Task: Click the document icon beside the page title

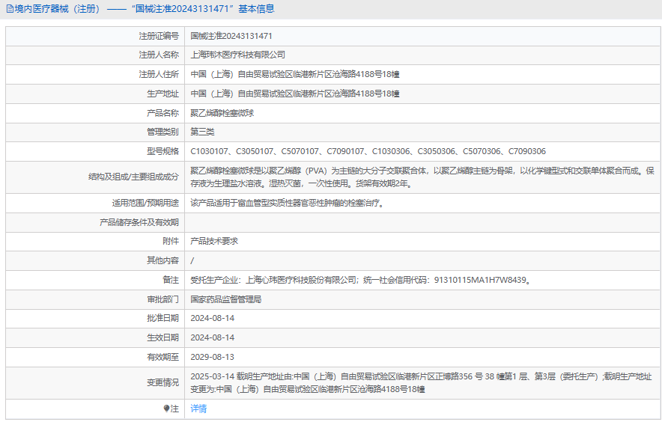Action: click(9, 9)
